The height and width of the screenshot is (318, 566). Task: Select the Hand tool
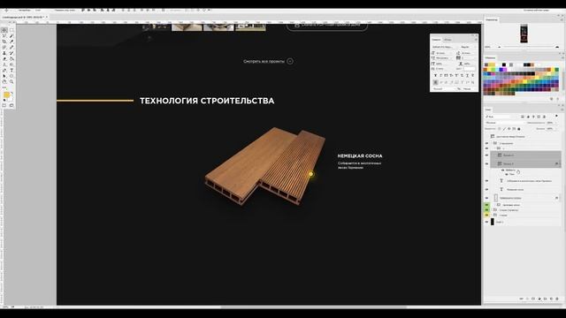[4, 81]
